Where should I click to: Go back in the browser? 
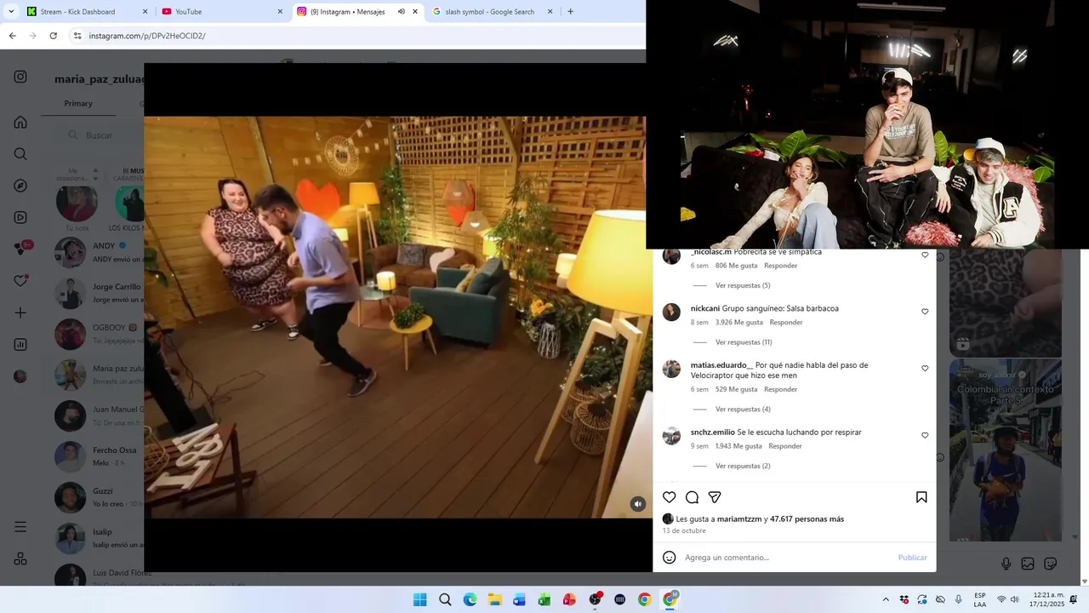coord(12,36)
